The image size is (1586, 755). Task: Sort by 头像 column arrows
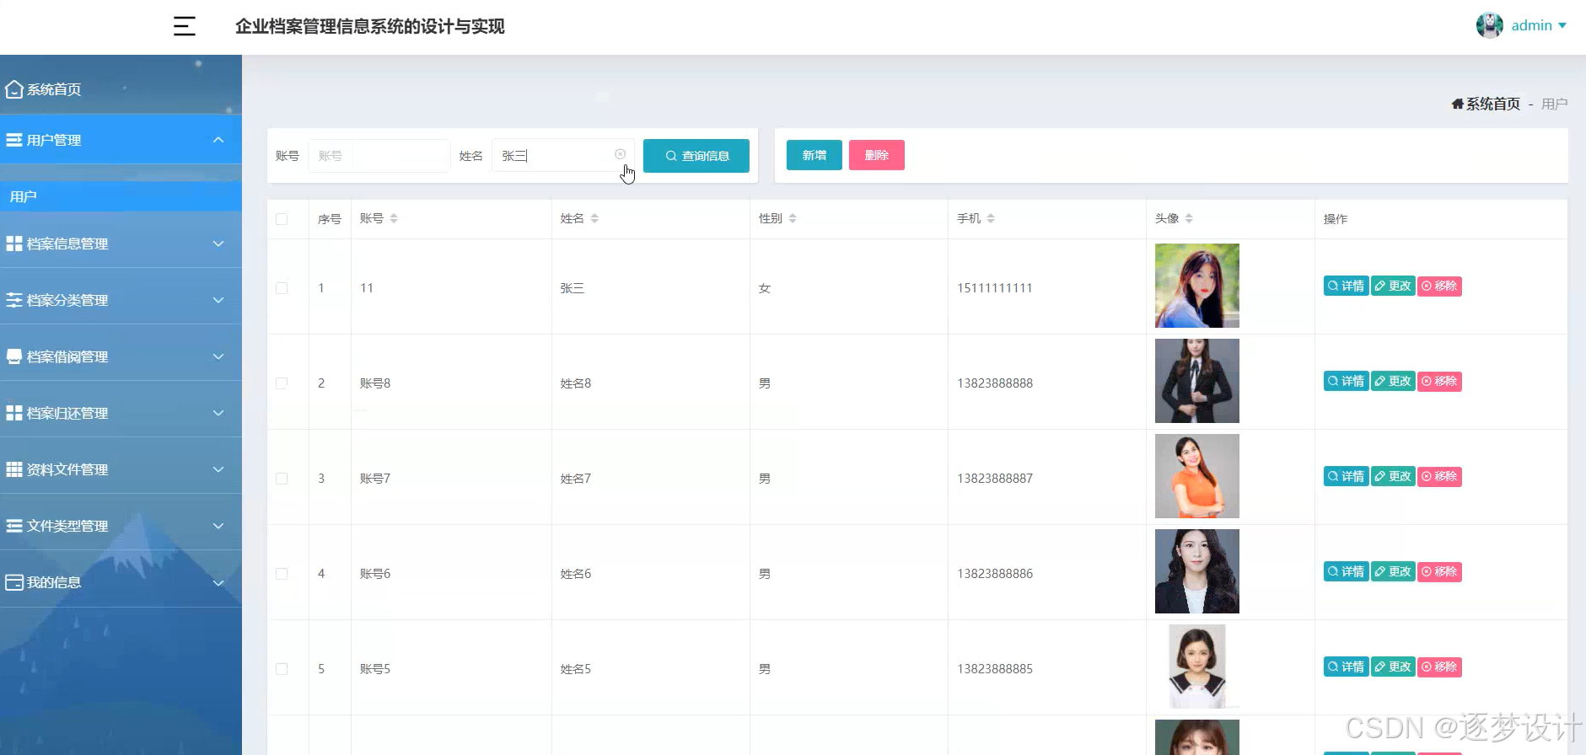tap(1189, 218)
